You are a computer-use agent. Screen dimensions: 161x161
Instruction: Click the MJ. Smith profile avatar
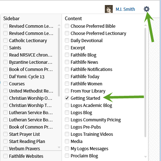[x=109, y=9]
